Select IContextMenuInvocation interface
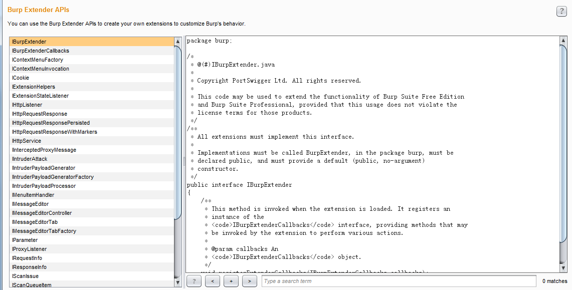 coord(92,69)
